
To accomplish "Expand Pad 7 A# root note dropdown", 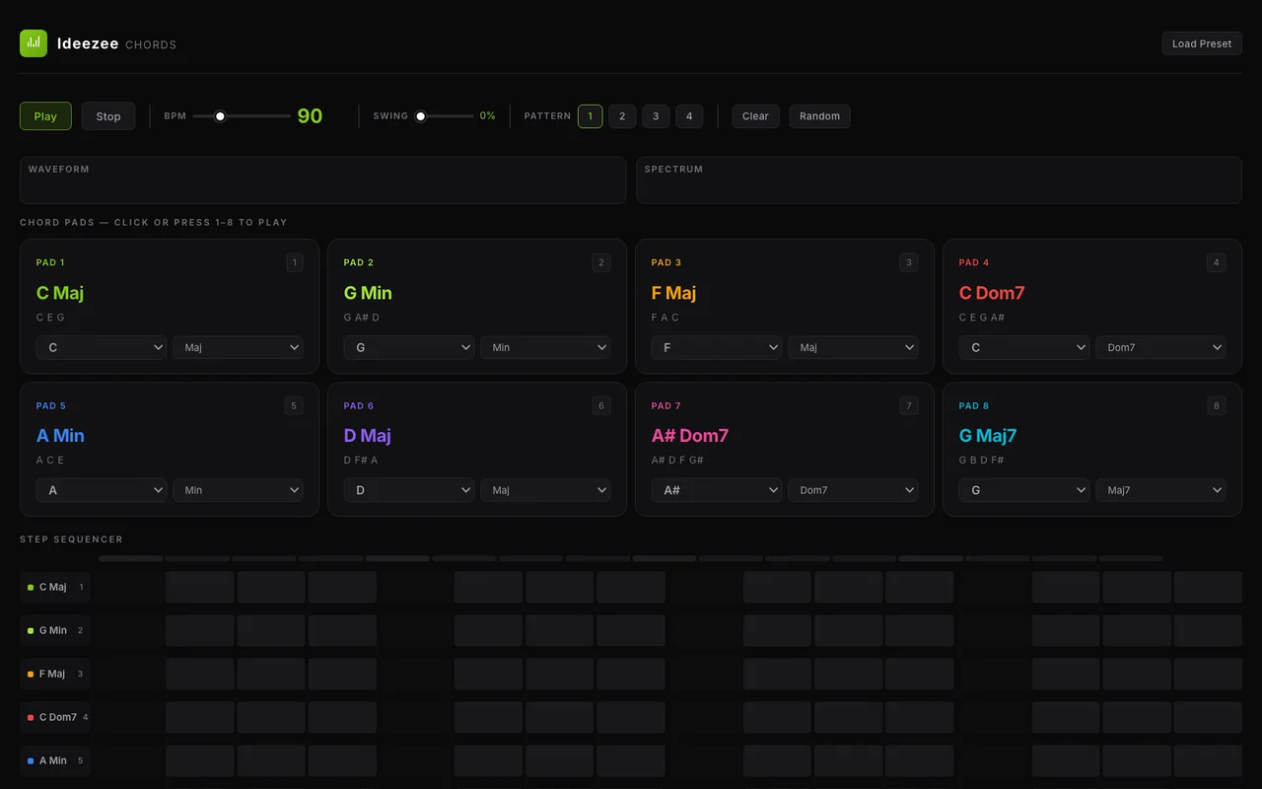I will (717, 490).
